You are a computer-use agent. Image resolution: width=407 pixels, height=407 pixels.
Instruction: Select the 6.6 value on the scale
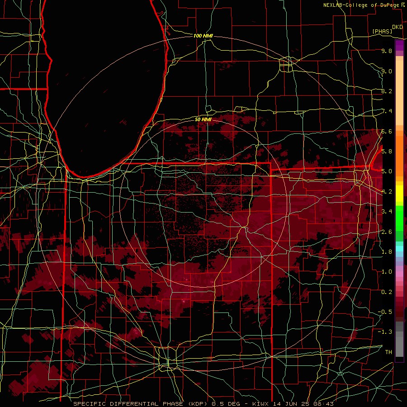tap(387, 131)
